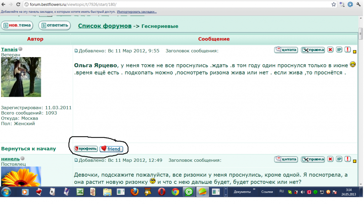The height and width of the screenshot is (204, 364).
Task: Click the address bar URL field
Action: click(178, 5)
